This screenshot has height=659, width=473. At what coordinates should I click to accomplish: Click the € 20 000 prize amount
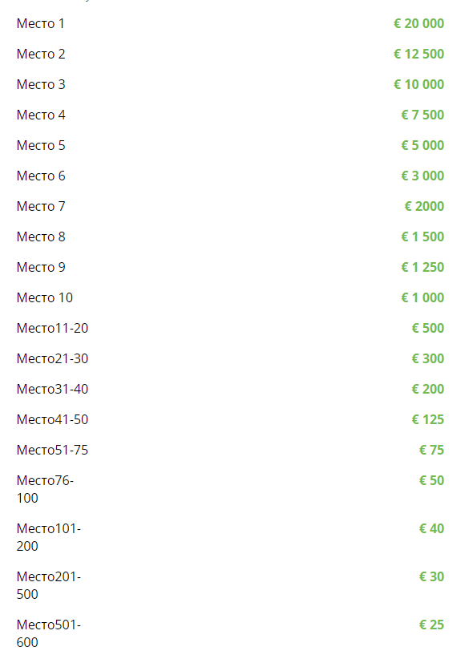[x=418, y=23]
